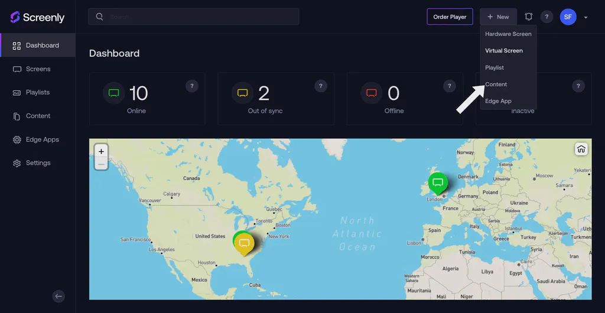Expand the user account dropdown arrow
Viewport: 605px width, 313px height.
[x=586, y=17]
